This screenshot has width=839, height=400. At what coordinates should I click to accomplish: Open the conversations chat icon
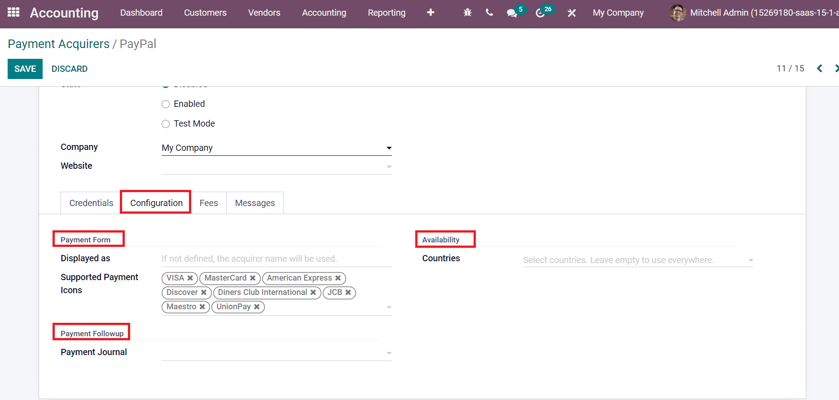512,13
